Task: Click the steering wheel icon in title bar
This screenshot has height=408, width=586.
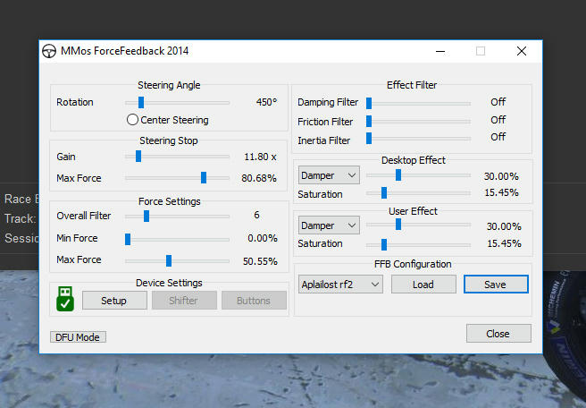Action: point(50,51)
